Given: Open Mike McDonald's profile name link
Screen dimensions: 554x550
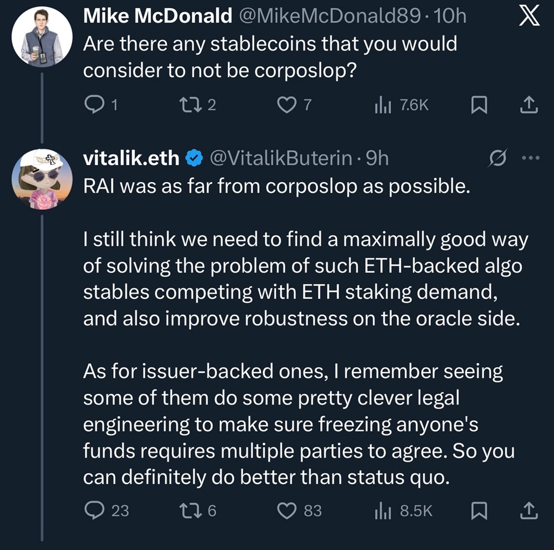Looking at the screenshot, I should [157, 17].
